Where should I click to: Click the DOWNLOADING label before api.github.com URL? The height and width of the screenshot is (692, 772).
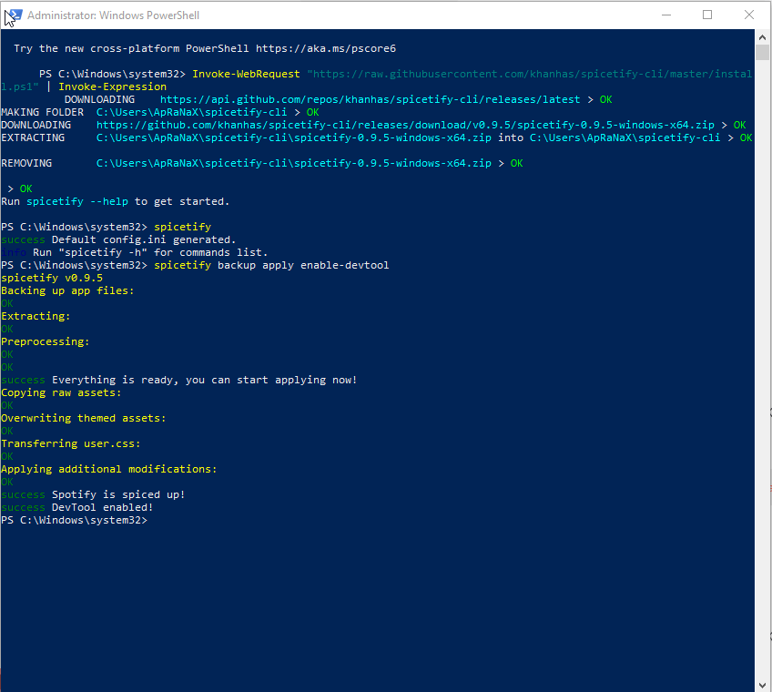(x=99, y=99)
